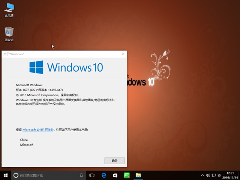Select the 回收站 Recycle Bin desktop icon
The width and height of the screenshot is (240, 180).
[9, 34]
